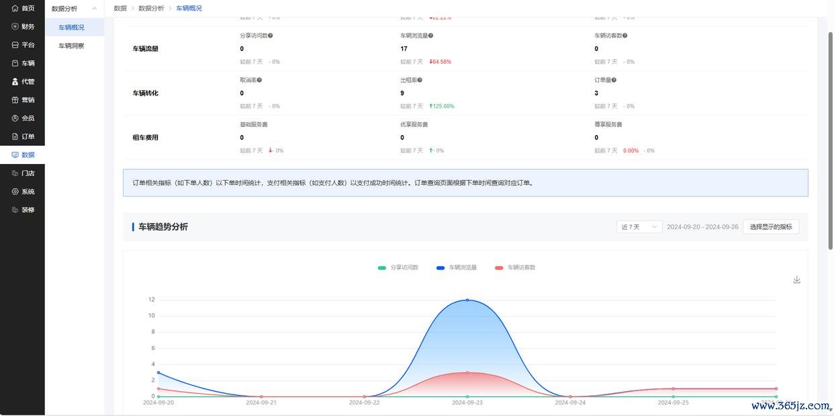The width and height of the screenshot is (834, 416).
Task: Click the 数据 data sidebar icon
Action: pos(15,155)
